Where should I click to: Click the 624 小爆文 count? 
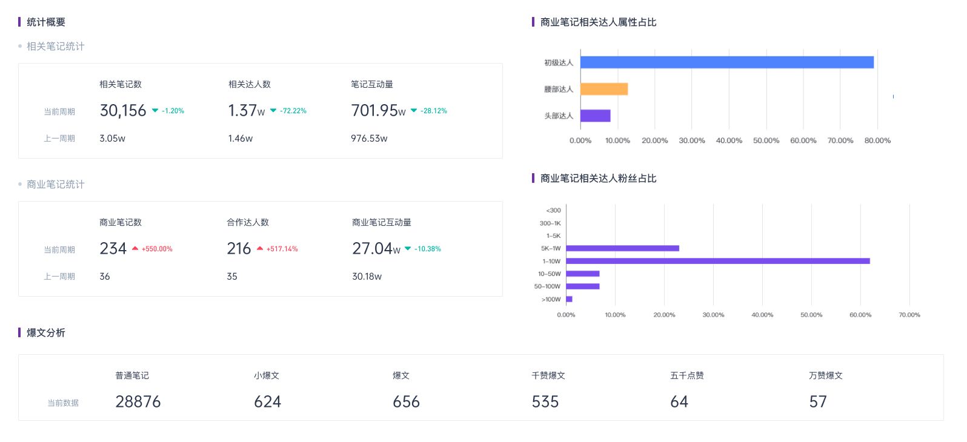coord(268,402)
